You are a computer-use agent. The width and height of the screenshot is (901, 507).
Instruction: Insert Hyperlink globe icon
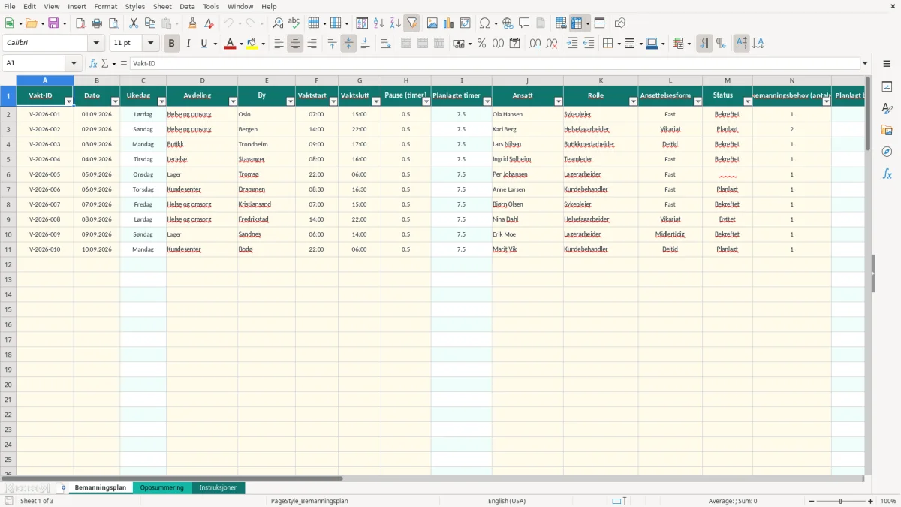tap(508, 23)
